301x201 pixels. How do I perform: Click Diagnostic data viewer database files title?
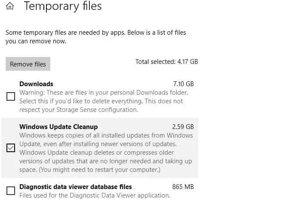pos(76,187)
